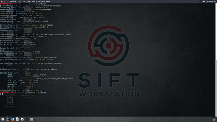Viewport: 217px width, 122px height.
Task: Click the 5:58 PM clock
Action: pos(210,1)
